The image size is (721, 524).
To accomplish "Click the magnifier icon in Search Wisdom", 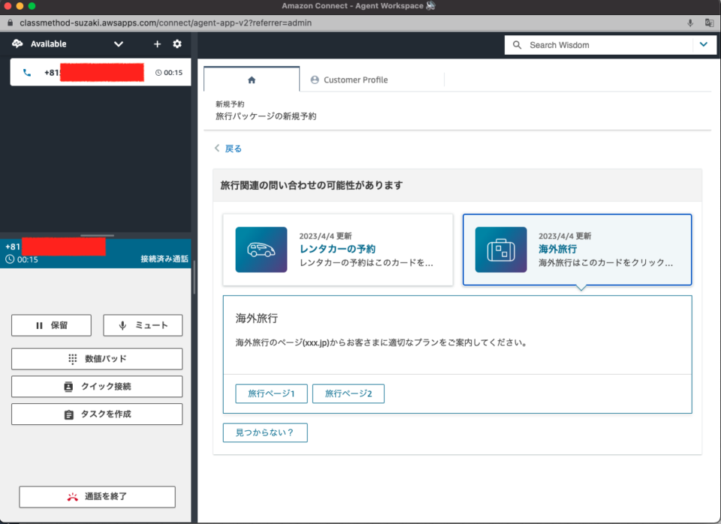I will click(x=516, y=45).
